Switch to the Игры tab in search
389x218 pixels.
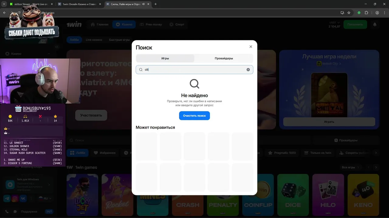pyautogui.click(x=165, y=58)
